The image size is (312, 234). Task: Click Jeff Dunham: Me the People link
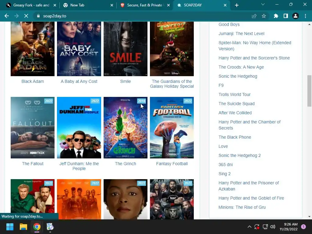[x=79, y=166]
